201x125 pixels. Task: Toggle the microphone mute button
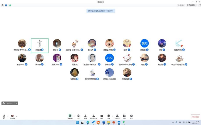(4, 117)
